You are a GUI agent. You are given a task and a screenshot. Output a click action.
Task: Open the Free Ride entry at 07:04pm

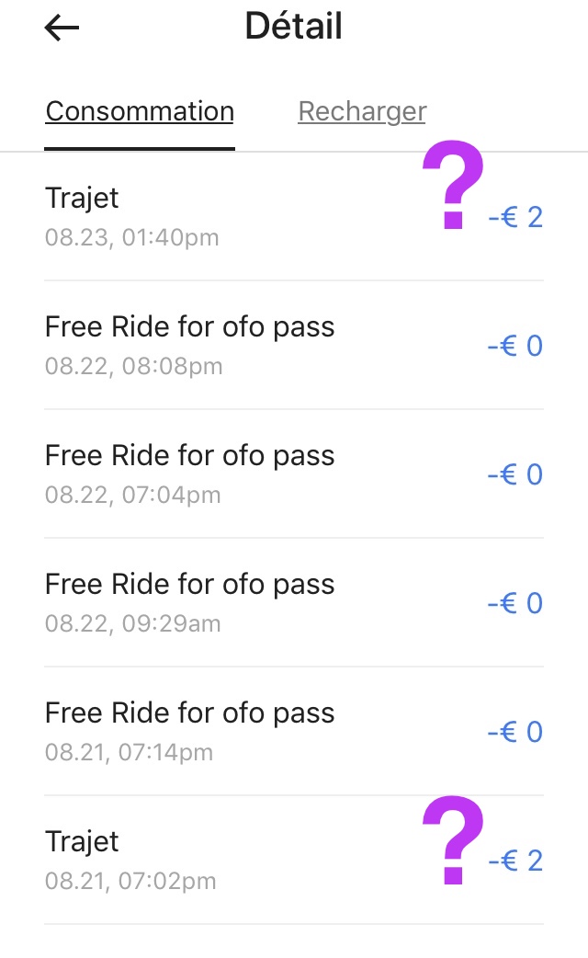point(294,474)
